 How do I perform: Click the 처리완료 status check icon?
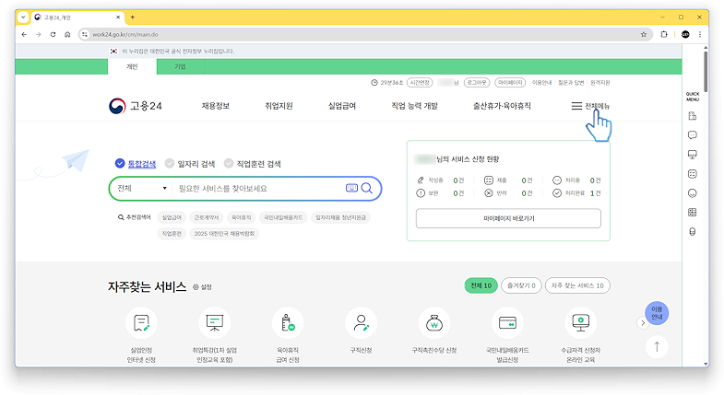coord(557,193)
